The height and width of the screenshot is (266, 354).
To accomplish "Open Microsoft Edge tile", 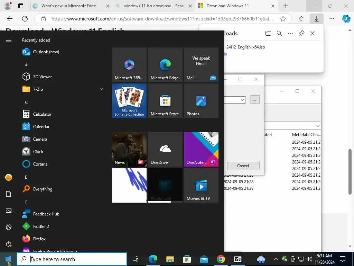I will (x=165, y=65).
